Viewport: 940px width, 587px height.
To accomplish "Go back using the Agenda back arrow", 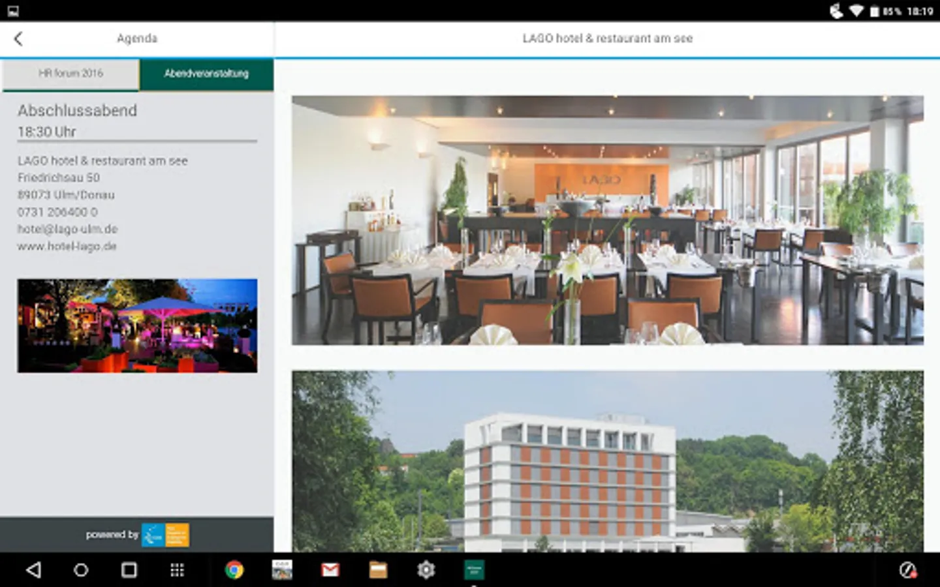I will tap(18, 38).
